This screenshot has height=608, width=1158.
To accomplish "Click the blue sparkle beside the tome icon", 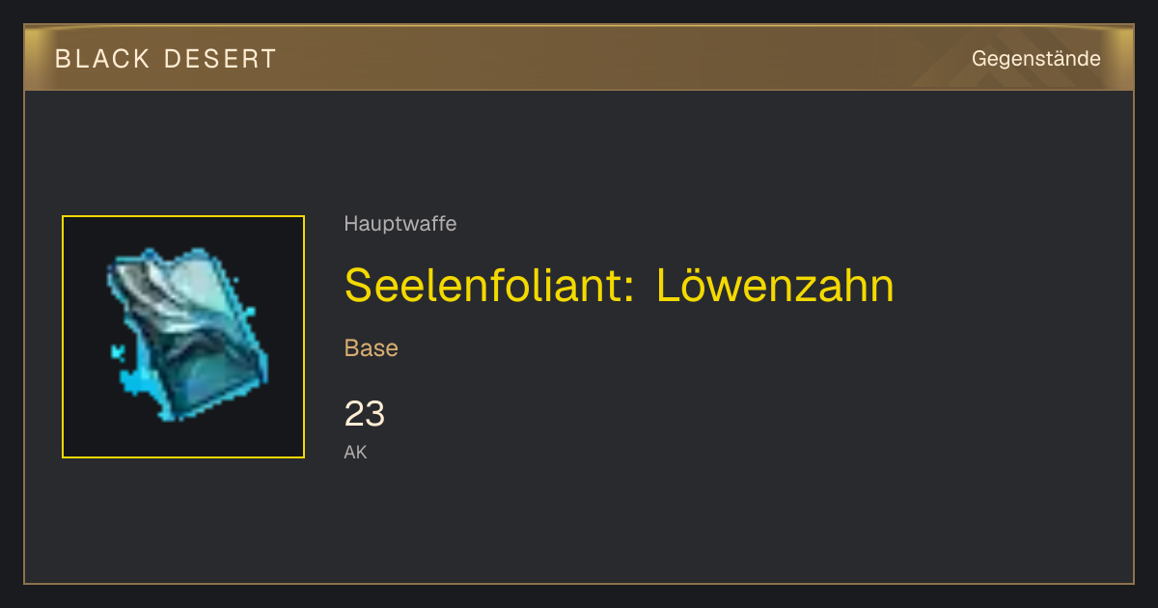I will (120, 352).
